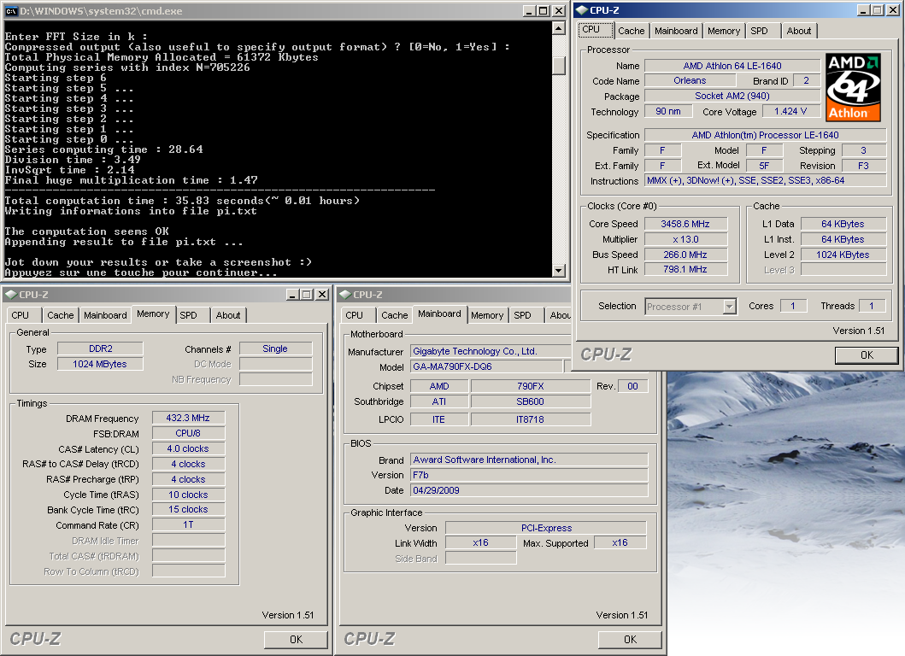Viewport: 905px width, 656px height.
Task: Click the CPU-Z icon in the Memory window title bar
Action: pyautogui.click(x=11, y=294)
